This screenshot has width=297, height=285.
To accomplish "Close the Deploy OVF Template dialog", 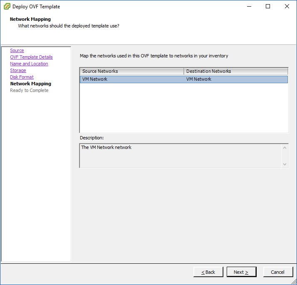I will coord(287,6).
